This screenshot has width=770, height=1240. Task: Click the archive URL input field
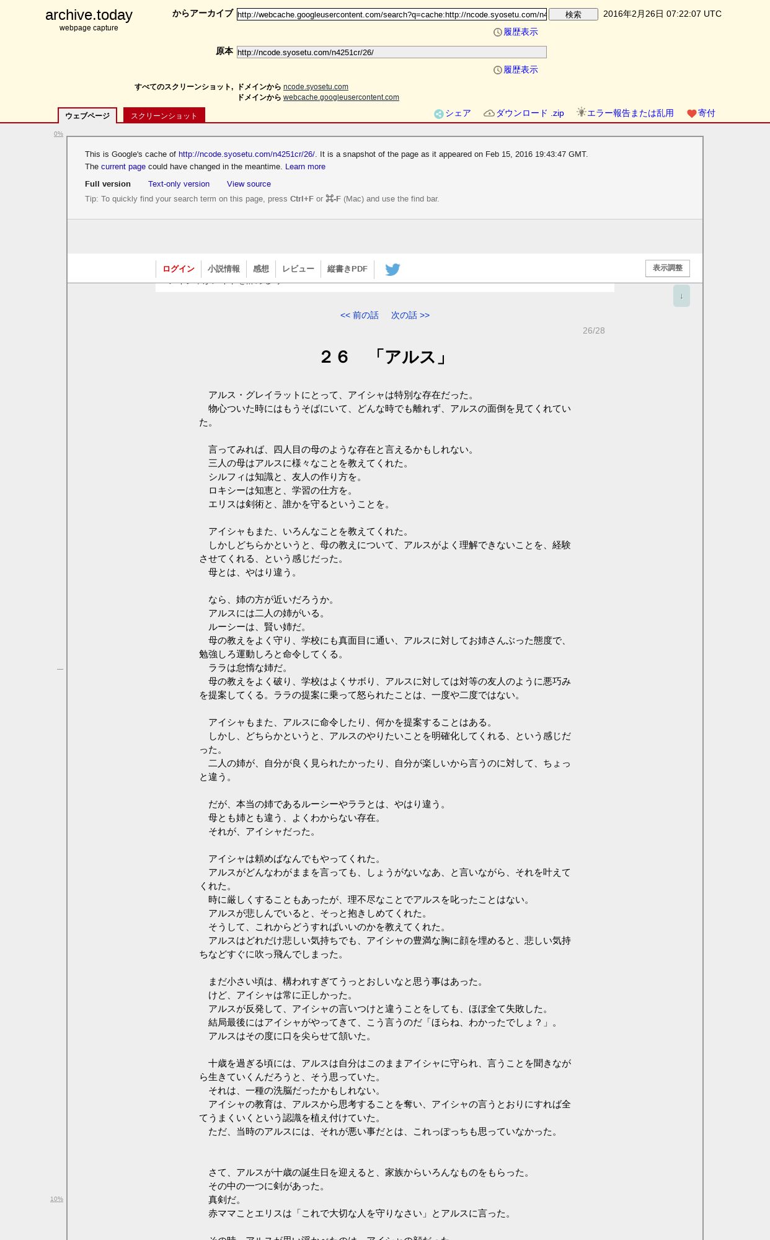(x=392, y=14)
